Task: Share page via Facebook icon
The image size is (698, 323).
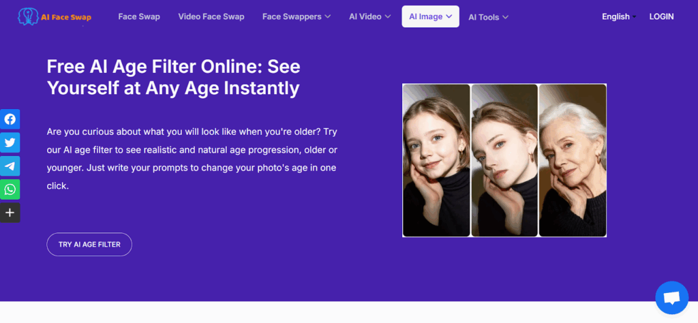Action: point(10,119)
